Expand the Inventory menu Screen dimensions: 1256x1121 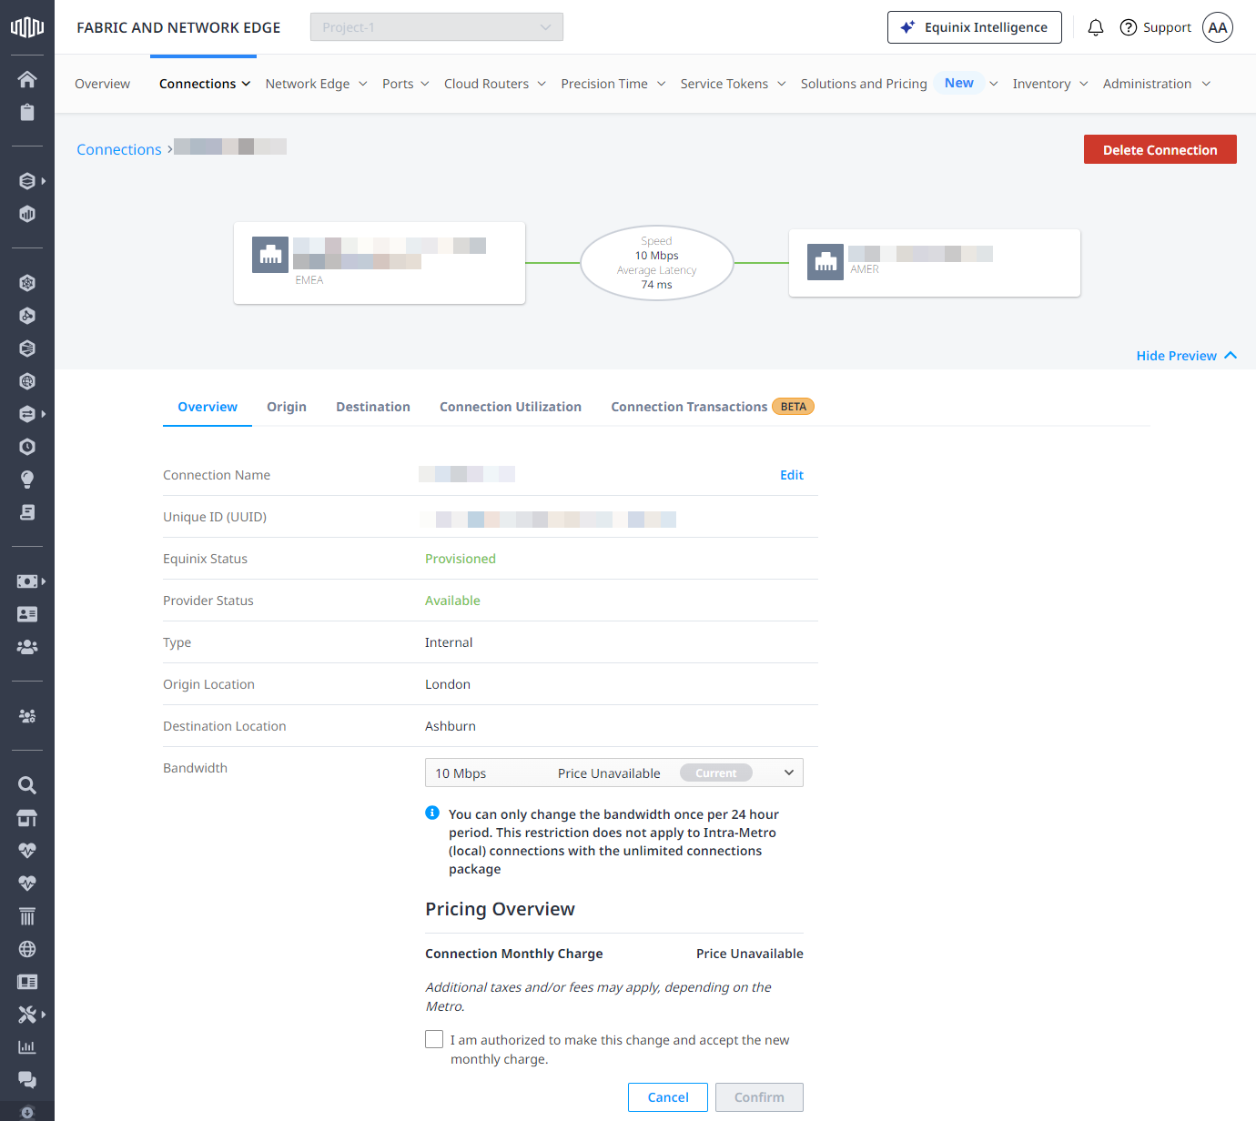click(1050, 84)
